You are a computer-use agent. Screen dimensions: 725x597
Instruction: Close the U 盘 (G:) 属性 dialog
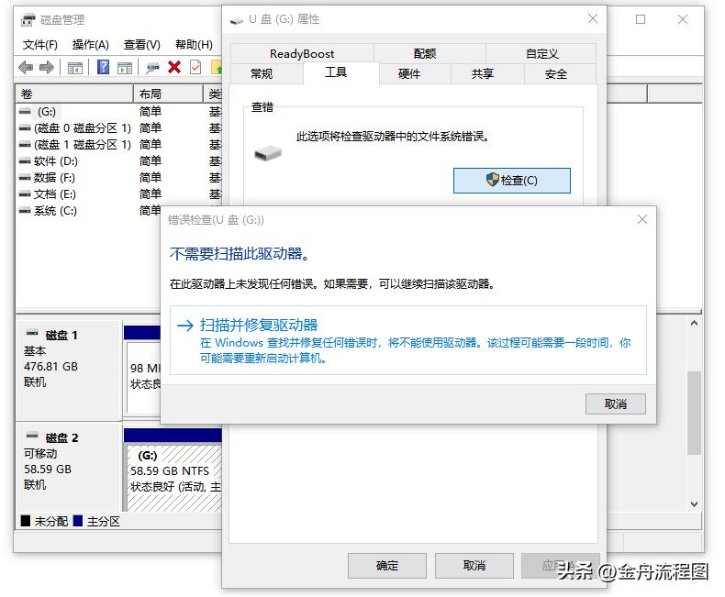pos(592,19)
